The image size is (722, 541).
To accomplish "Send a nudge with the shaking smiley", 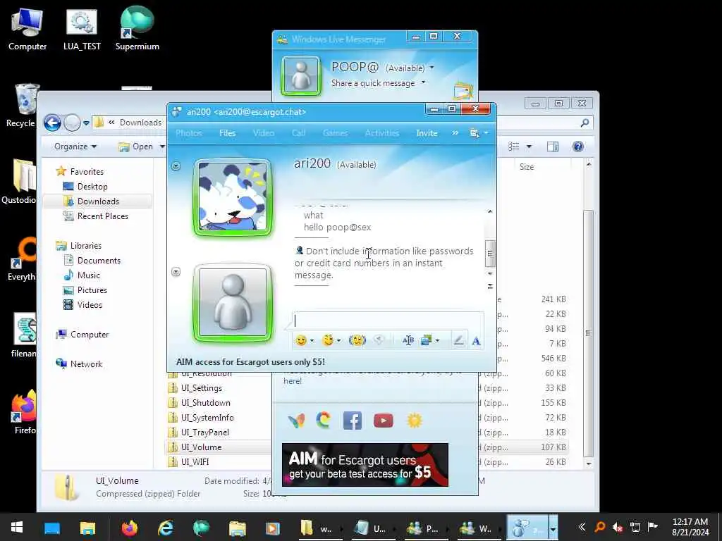I will coord(357,340).
